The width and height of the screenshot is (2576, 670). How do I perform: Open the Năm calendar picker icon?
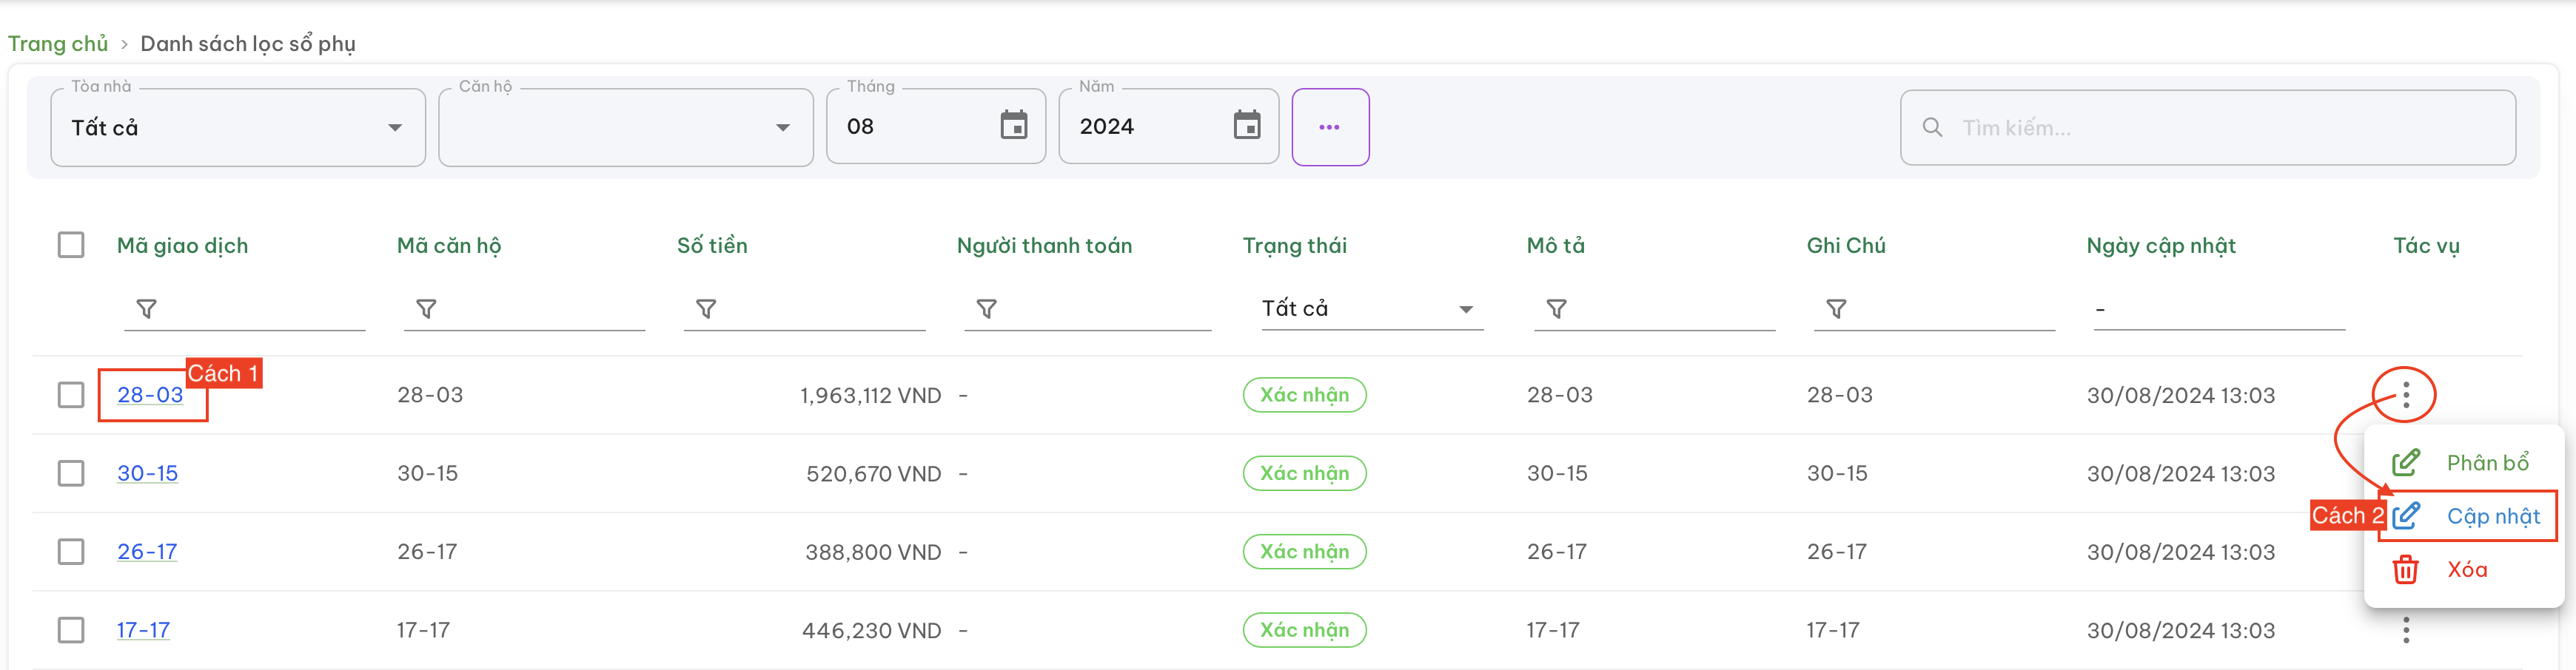coord(1246,126)
